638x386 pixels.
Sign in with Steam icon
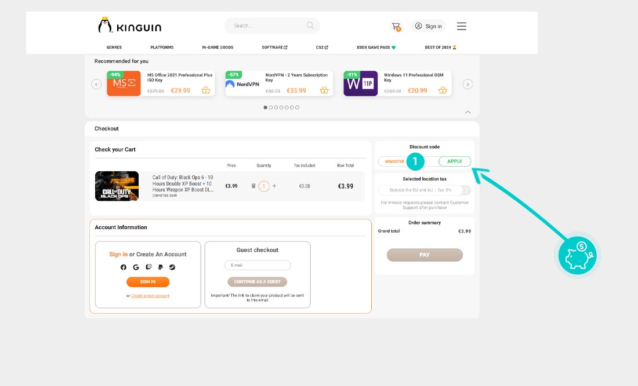[172, 267]
